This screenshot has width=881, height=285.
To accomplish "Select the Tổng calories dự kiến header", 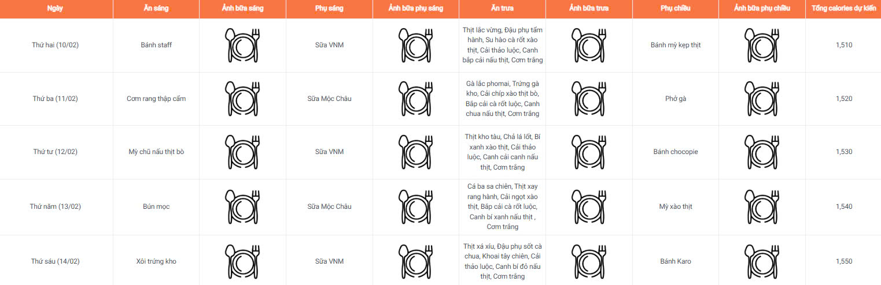I will (843, 9).
